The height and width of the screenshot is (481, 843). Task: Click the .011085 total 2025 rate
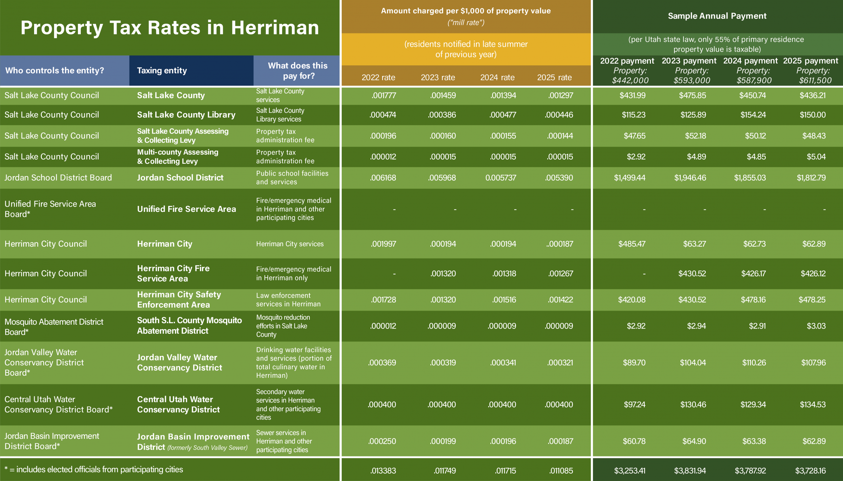pyautogui.click(x=561, y=471)
